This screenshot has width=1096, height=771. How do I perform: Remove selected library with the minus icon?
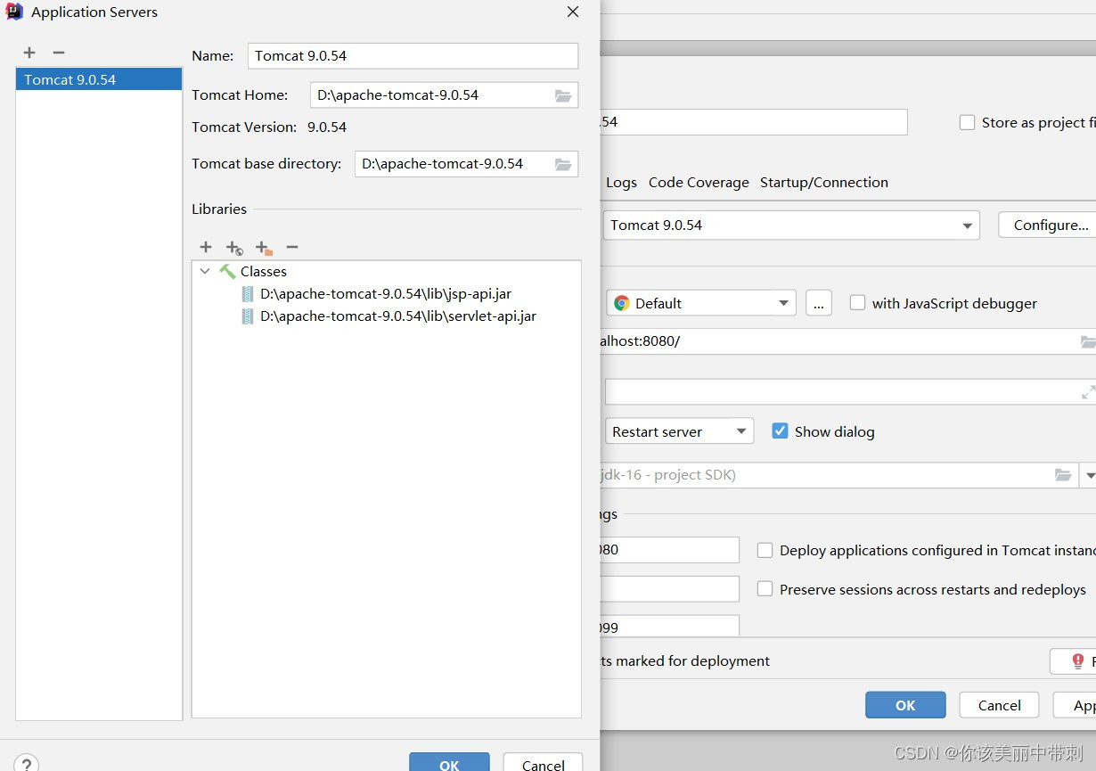point(292,247)
